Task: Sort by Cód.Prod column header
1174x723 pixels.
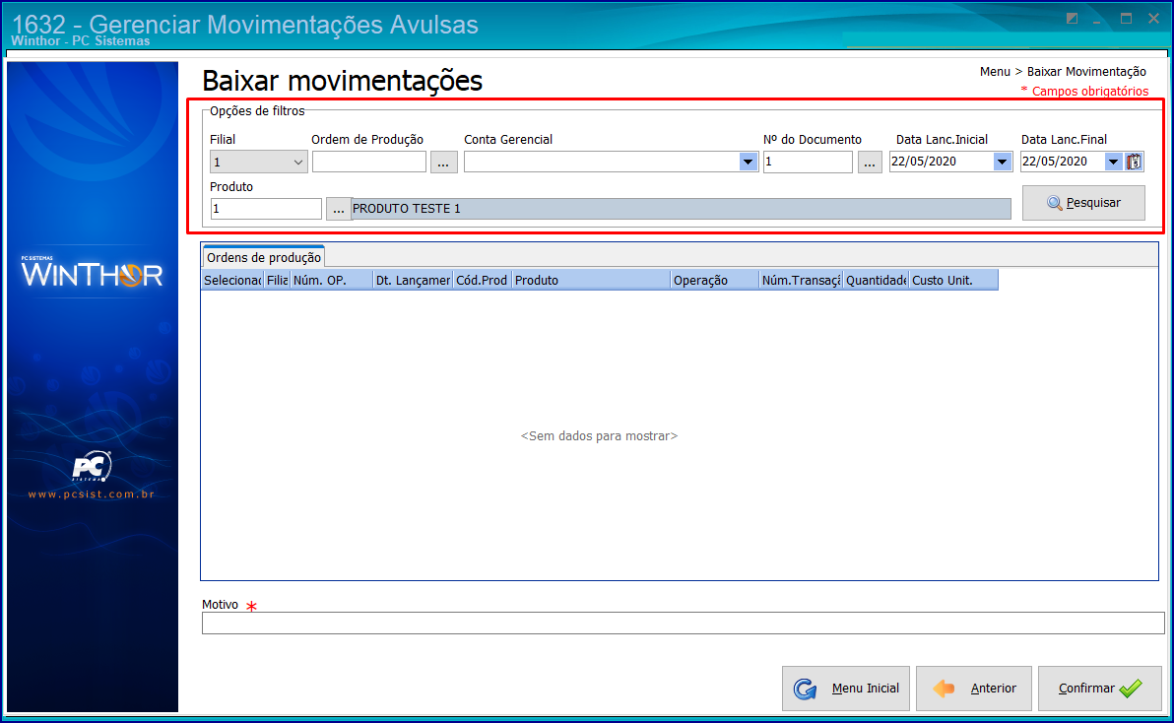Action: click(x=483, y=280)
